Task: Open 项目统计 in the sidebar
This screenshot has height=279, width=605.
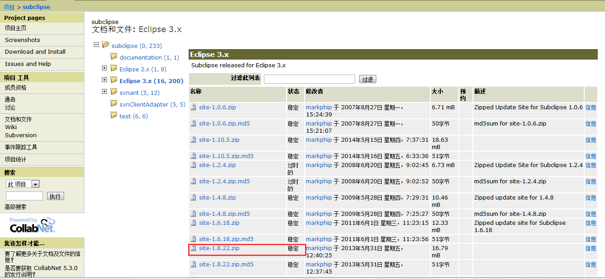Action: pyautogui.click(x=16, y=159)
